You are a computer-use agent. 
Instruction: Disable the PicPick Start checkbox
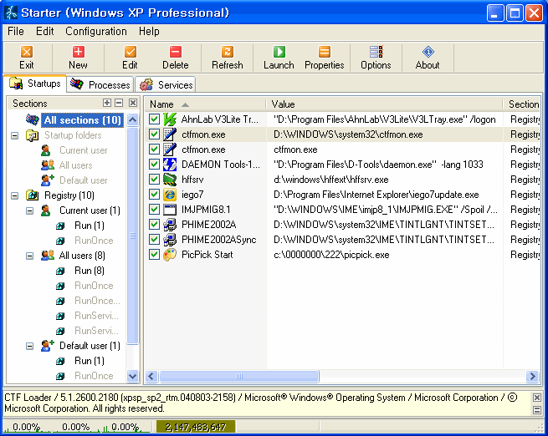click(154, 254)
